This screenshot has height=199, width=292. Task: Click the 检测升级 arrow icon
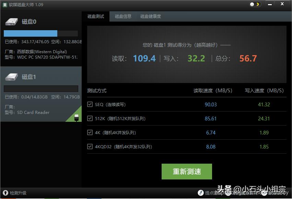5,193
